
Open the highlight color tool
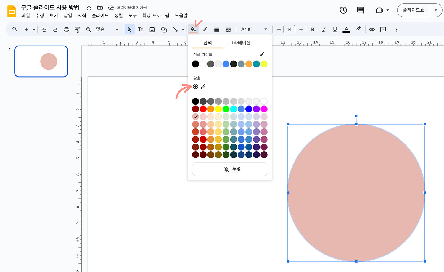tap(358, 29)
